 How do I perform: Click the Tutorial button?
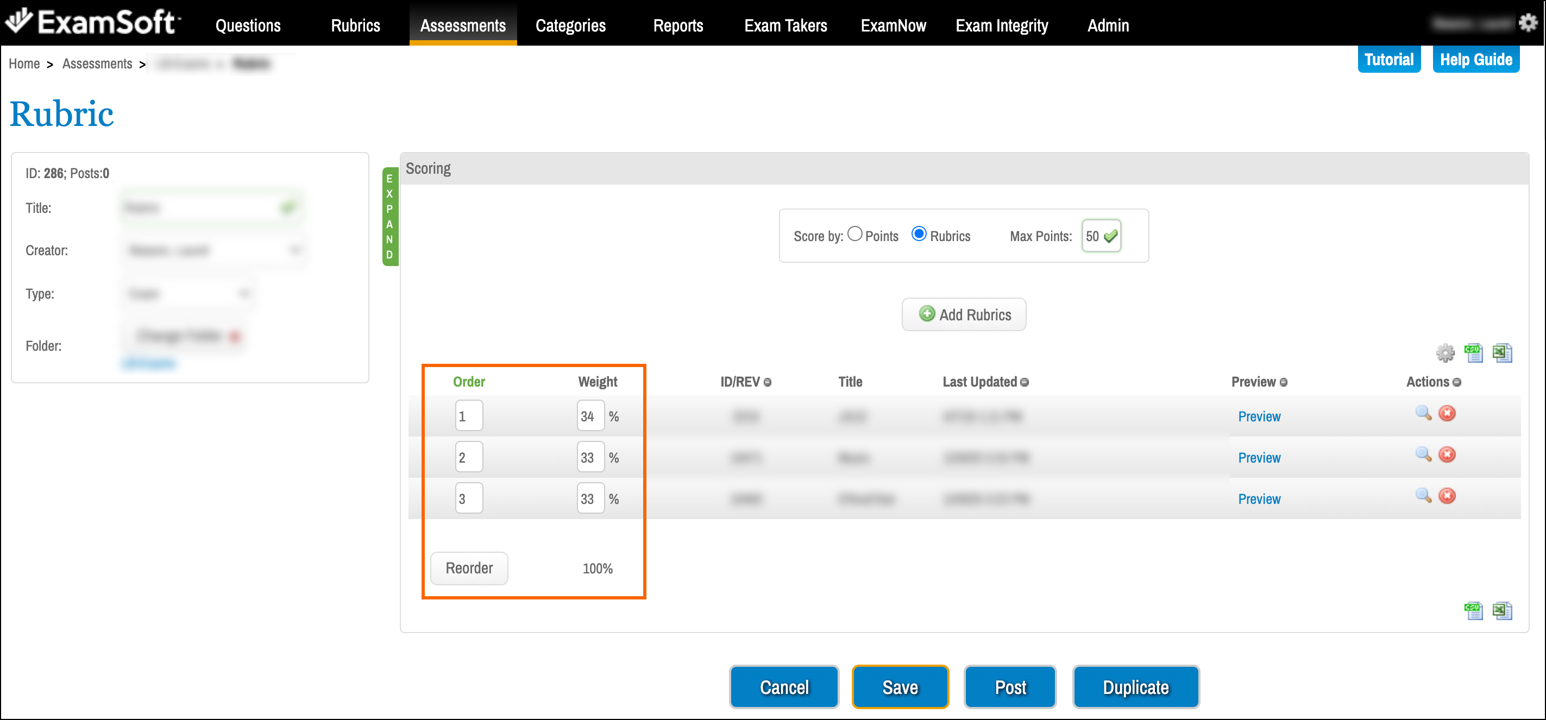1389,59
